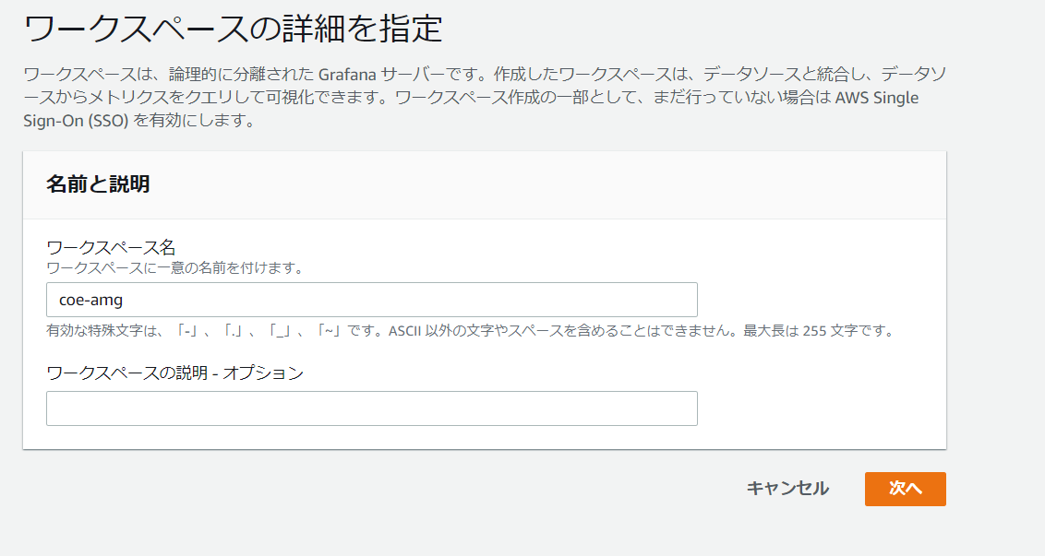Click the ワークスペースに一意の名前を付けます hint text
The image size is (1045, 556).
coord(175,268)
